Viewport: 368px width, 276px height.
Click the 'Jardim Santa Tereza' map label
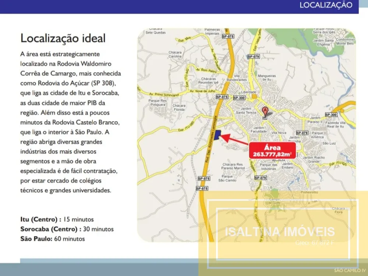(246, 110)
